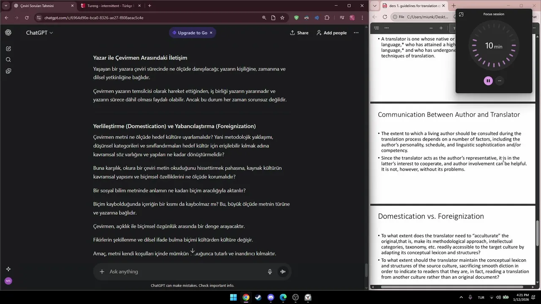Viewport: 541px width, 304px height.
Task: Refresh the PDF in Edge
Action: point(385,17)
